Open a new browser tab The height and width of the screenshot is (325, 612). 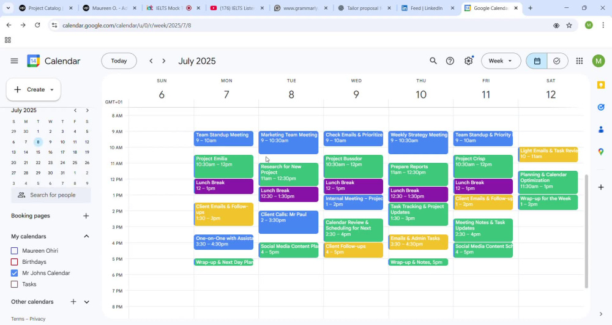coord(531,8)
